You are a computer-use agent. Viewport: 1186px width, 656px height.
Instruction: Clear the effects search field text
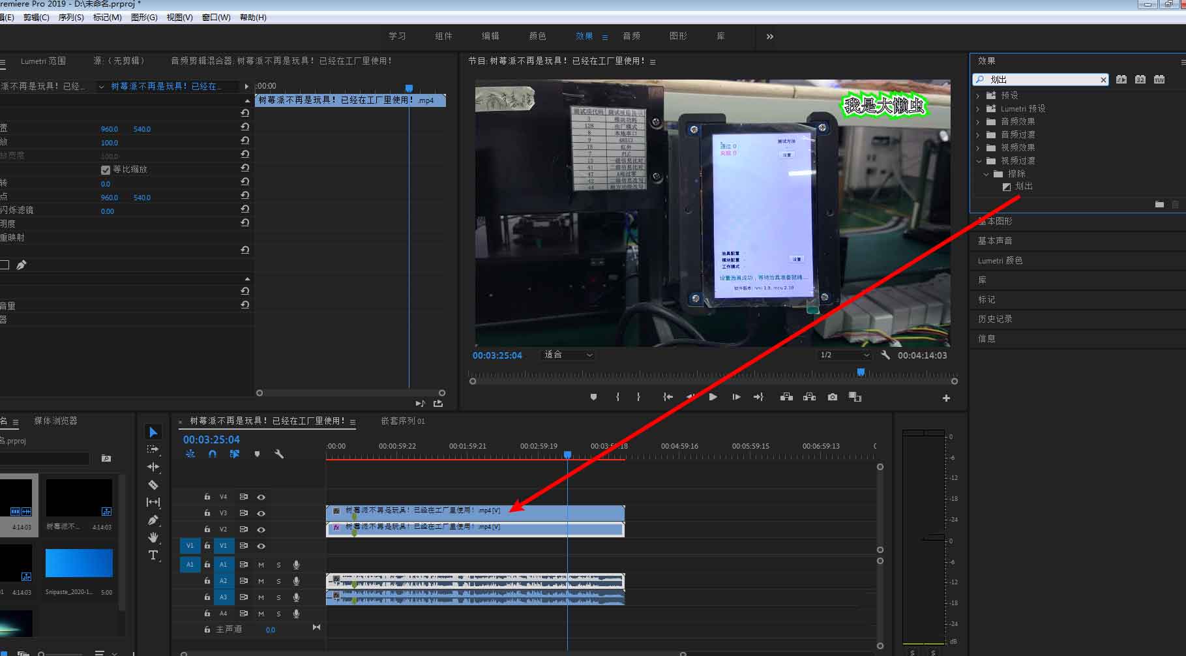point(1103,80)
